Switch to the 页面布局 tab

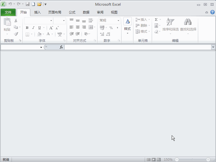pyautogui.click(x=55, y=12)
